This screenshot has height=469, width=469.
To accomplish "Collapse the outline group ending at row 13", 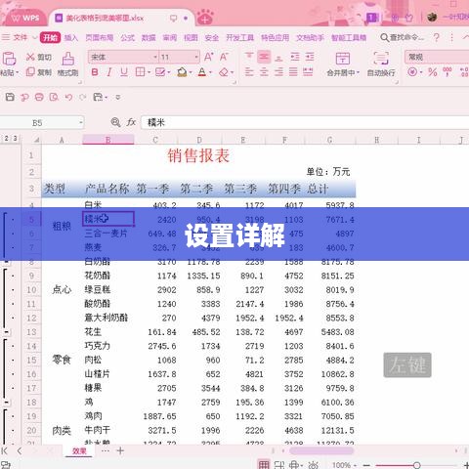I will coord(7,332).
